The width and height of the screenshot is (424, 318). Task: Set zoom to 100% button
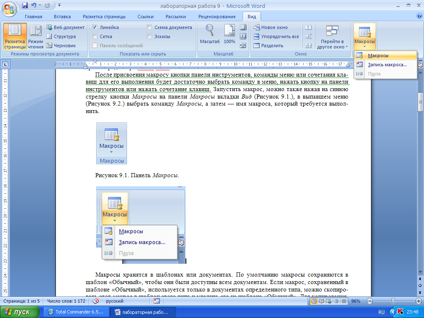point(229,34)
